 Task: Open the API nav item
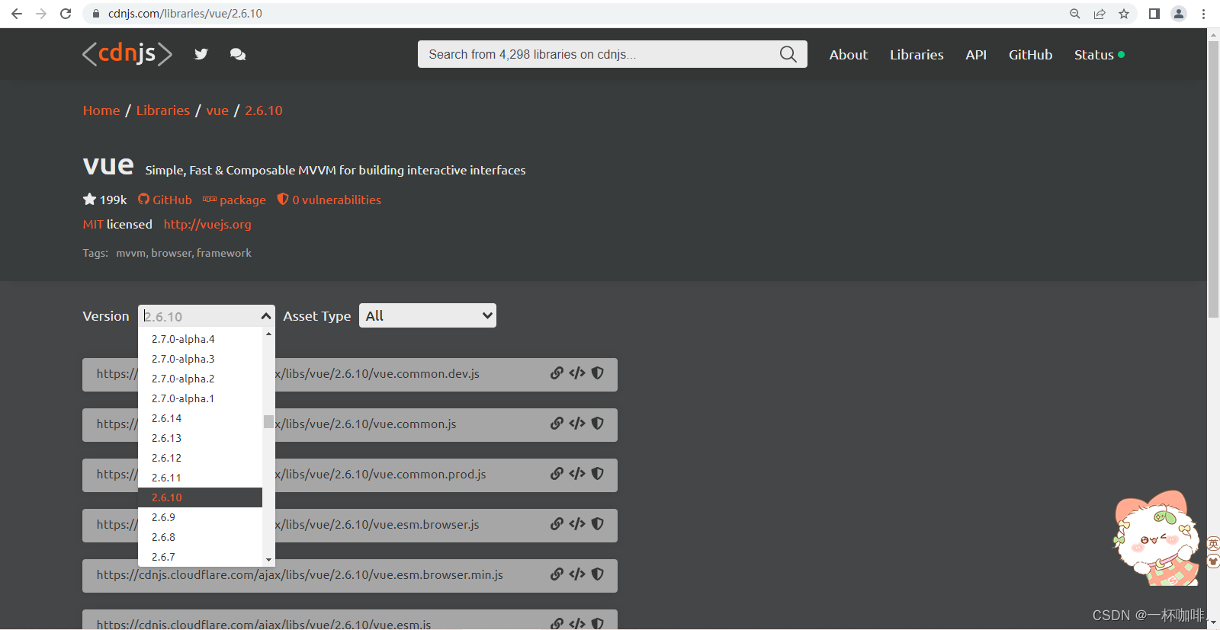pos(976,55)
